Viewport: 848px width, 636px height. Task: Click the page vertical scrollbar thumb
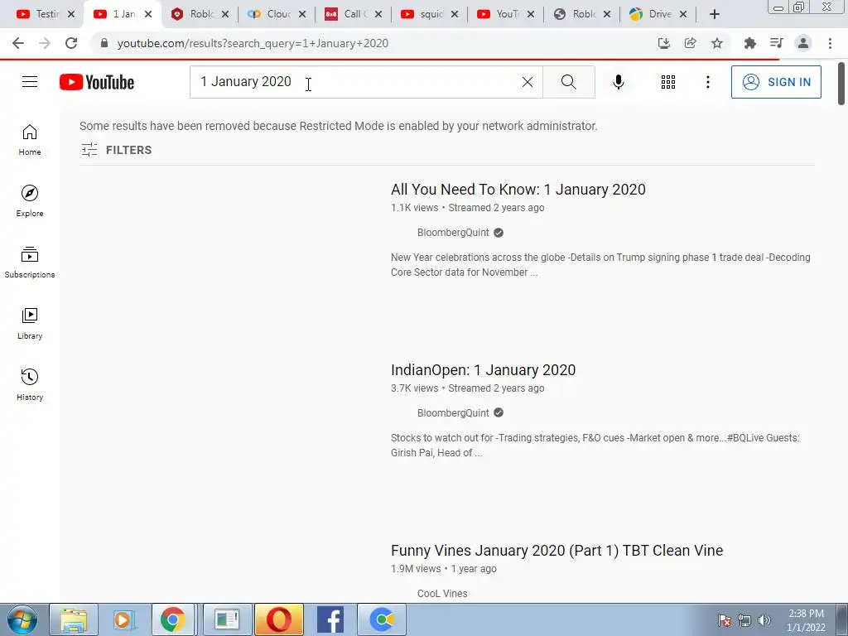click(x=841, y=84)
